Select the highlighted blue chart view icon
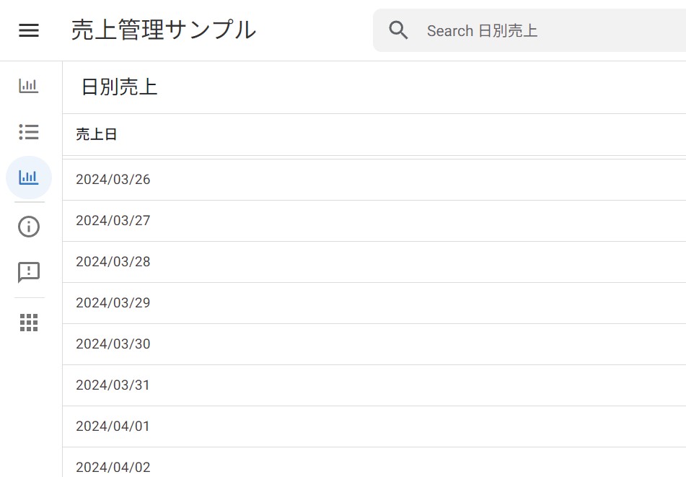The image size is (686, 477). 29,177
